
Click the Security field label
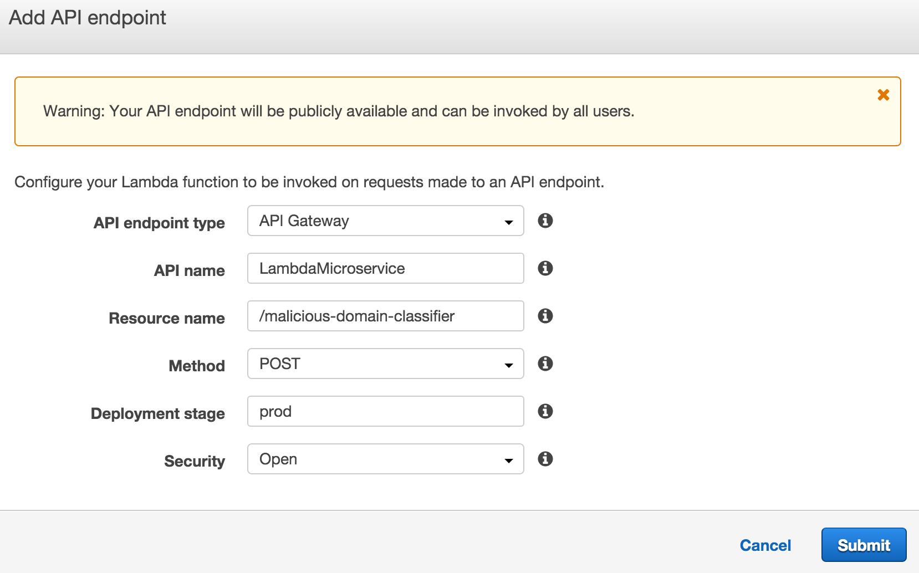pyautogui.click(x=195, y=461)
